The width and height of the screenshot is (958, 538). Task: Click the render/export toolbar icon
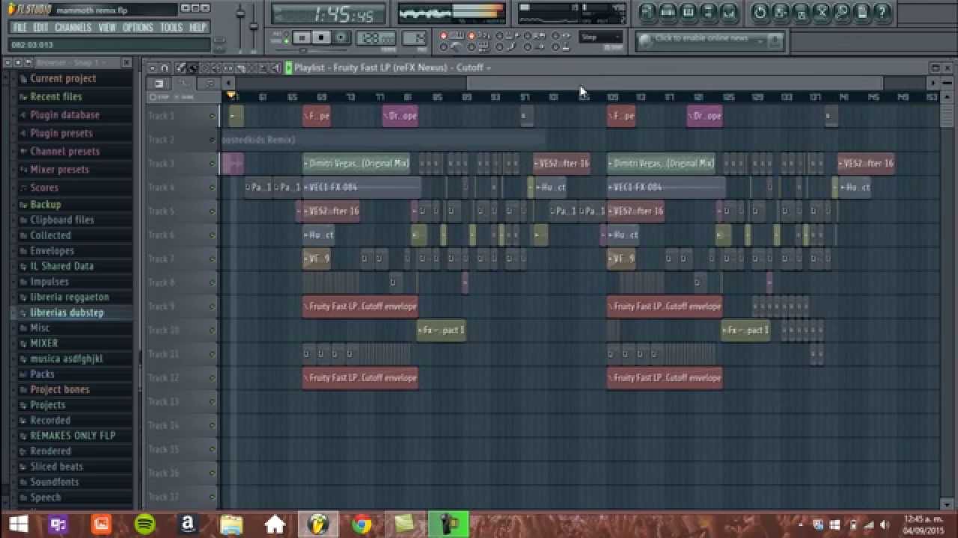click(800, 12)
